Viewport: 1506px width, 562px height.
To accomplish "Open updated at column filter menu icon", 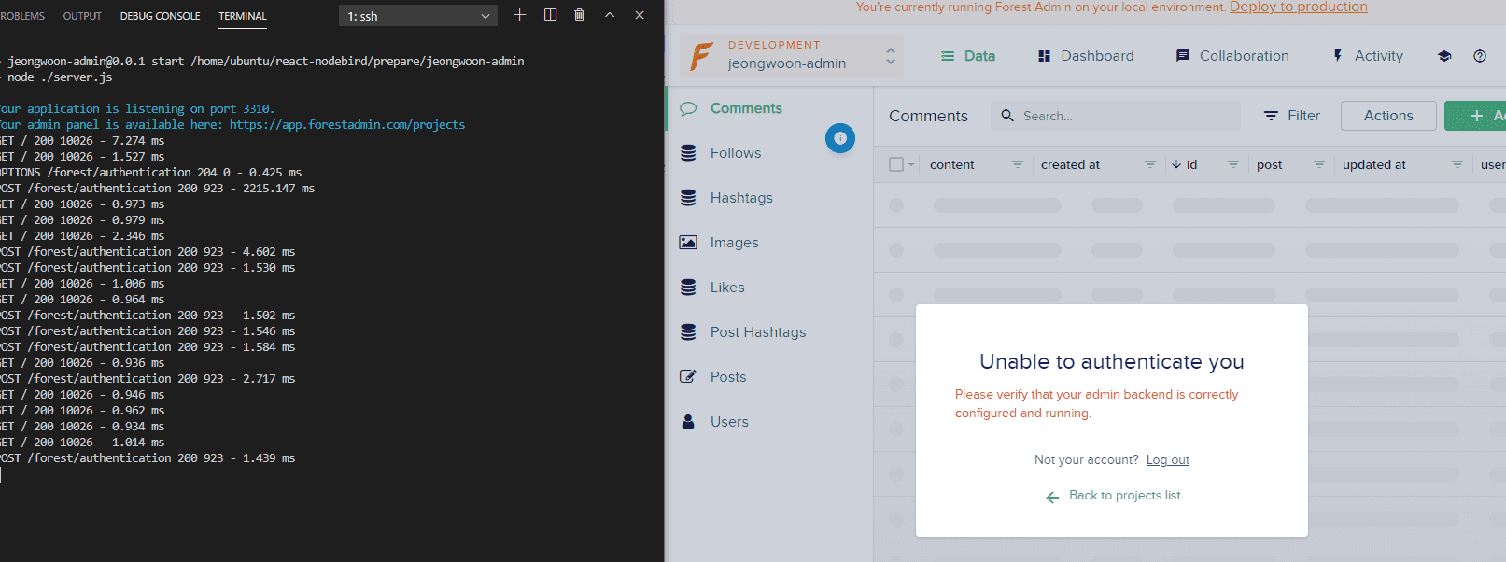I will pyautogui.click(x=1457, y=164).
